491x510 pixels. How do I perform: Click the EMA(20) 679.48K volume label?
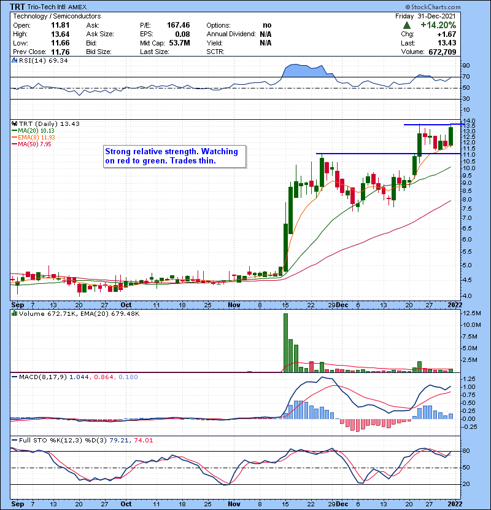[111, 313]
